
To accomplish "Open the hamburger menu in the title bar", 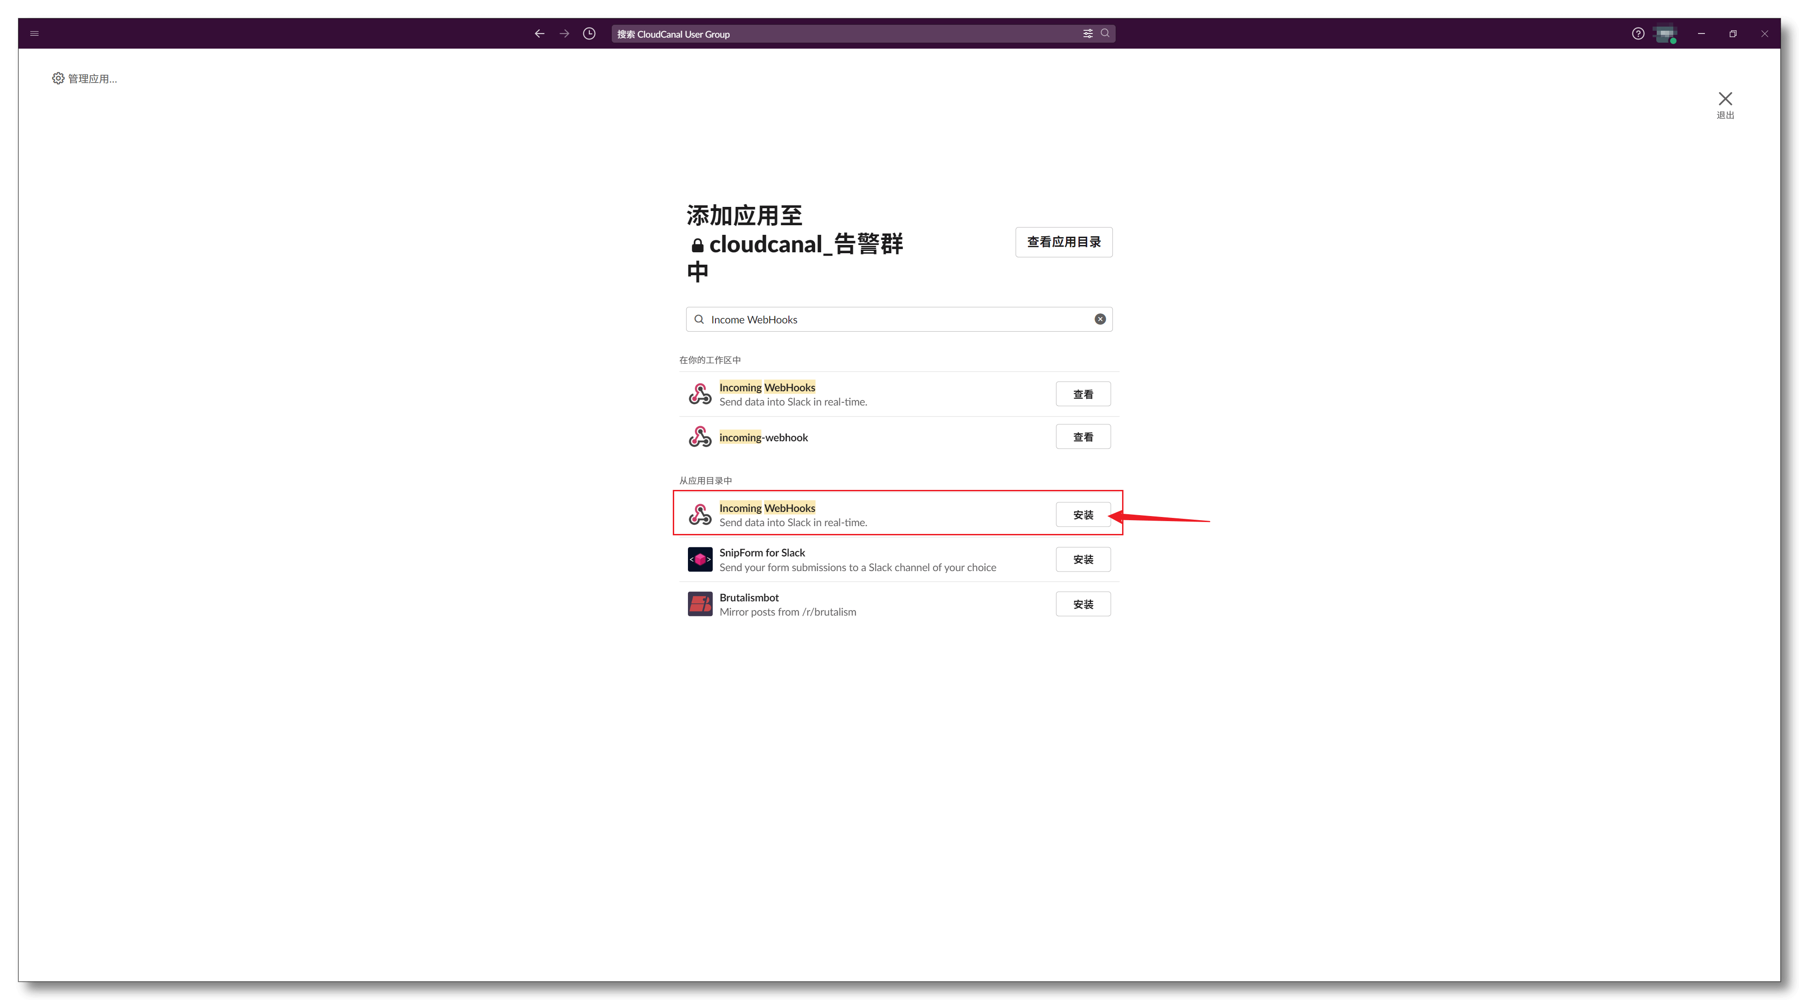I will click(34, 33).
